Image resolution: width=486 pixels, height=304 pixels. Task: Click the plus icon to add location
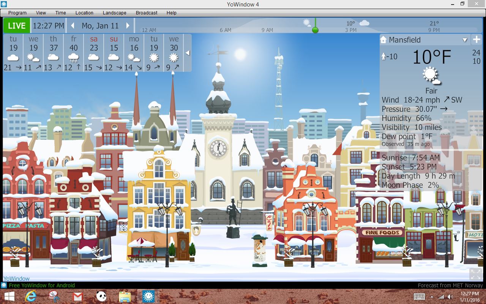point(477,40)
